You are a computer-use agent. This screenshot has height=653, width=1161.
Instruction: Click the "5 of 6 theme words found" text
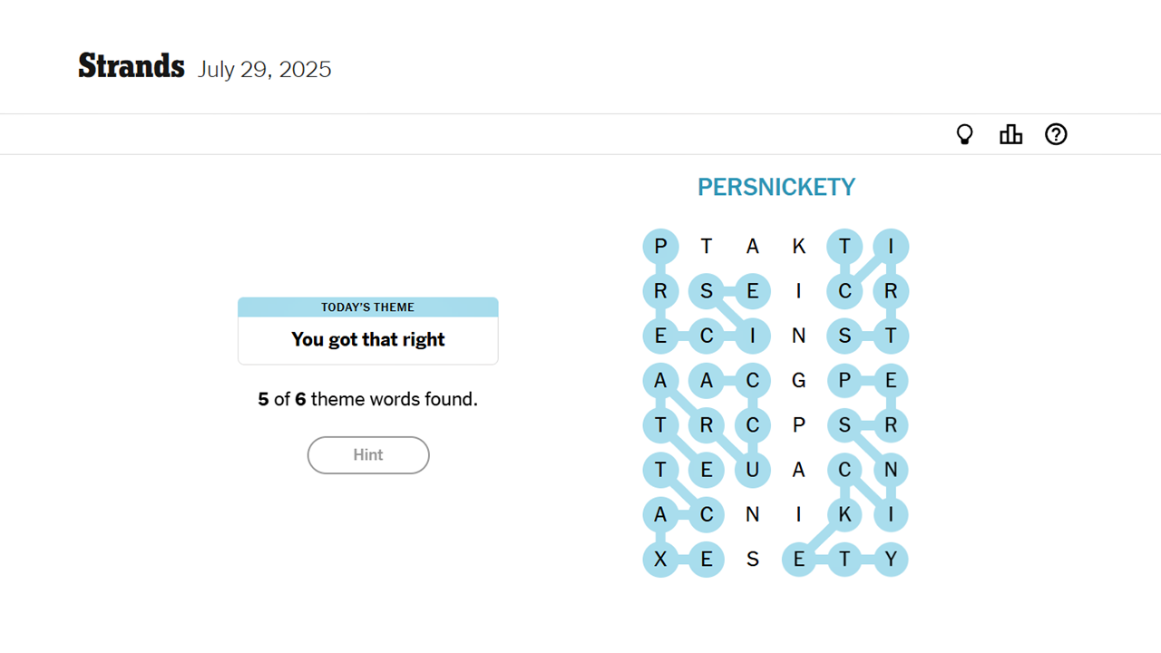pyautogui.click(x=367, y=399)
